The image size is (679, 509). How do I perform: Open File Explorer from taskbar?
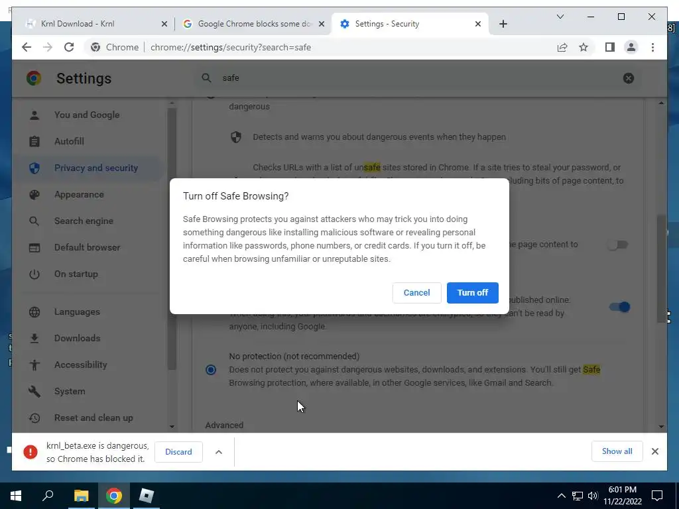81,496
